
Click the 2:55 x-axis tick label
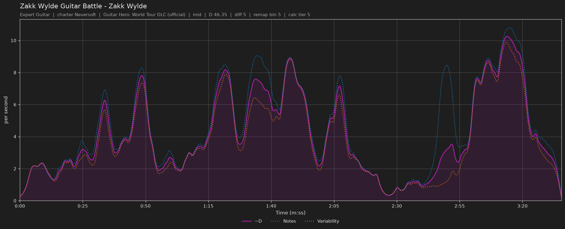[x=460, y=206]
